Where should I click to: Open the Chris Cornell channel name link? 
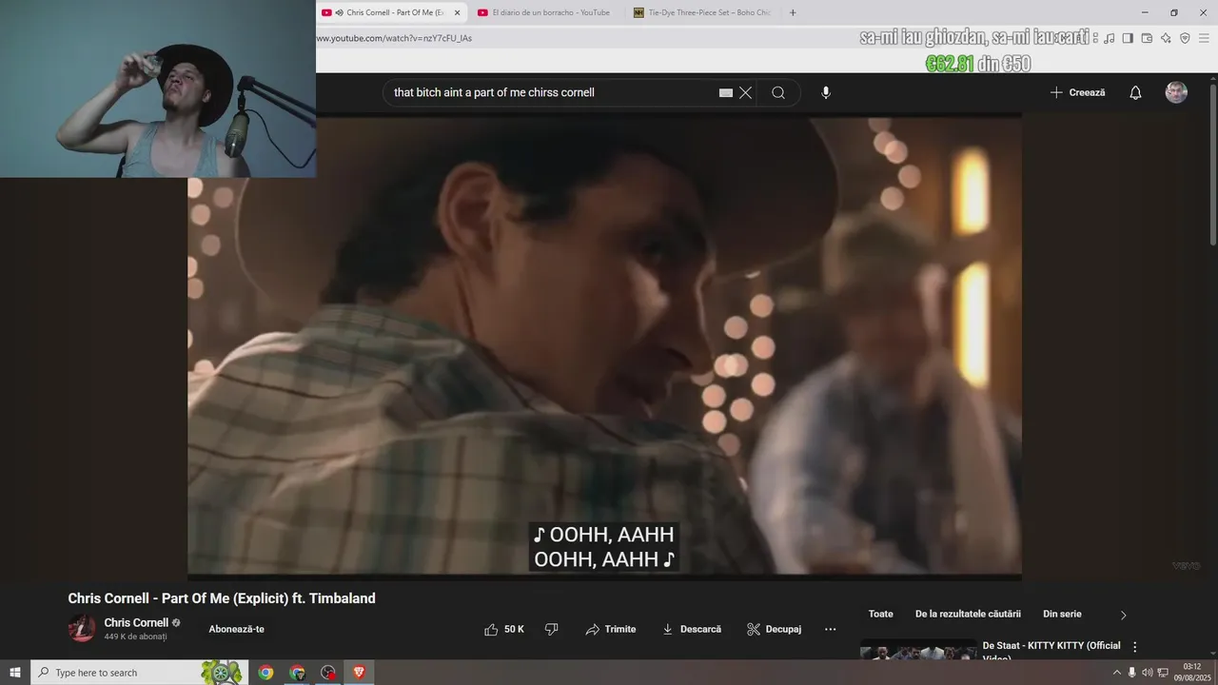click(x=136, y=622)
